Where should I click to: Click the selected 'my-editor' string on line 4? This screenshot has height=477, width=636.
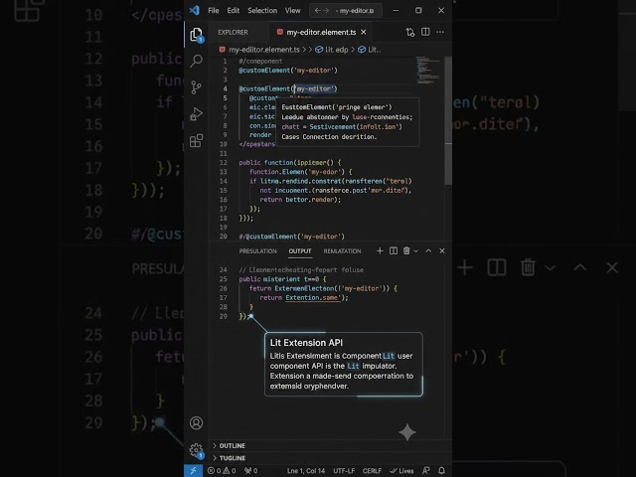click(315, 88)
